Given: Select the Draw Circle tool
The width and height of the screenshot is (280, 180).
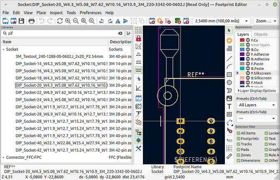Looking at the screenshot, I should (229, 82).
